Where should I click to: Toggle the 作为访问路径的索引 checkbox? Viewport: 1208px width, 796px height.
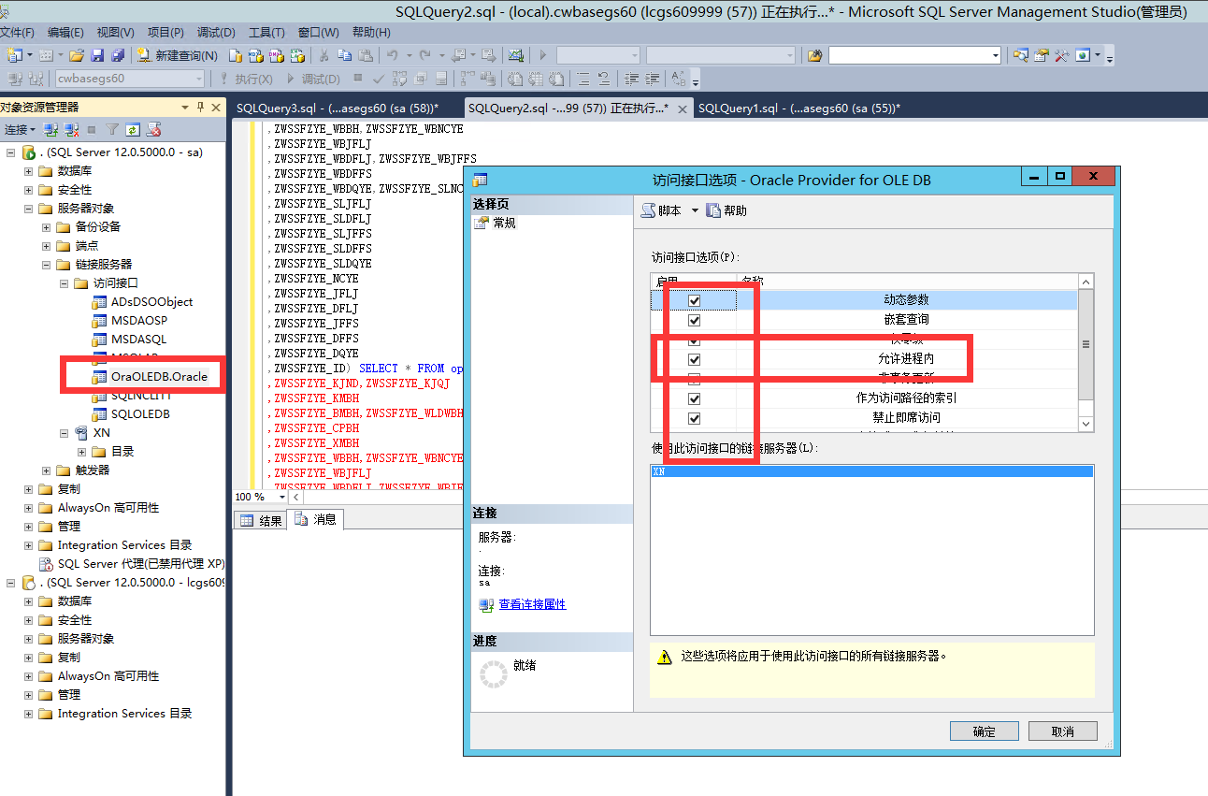694,398
